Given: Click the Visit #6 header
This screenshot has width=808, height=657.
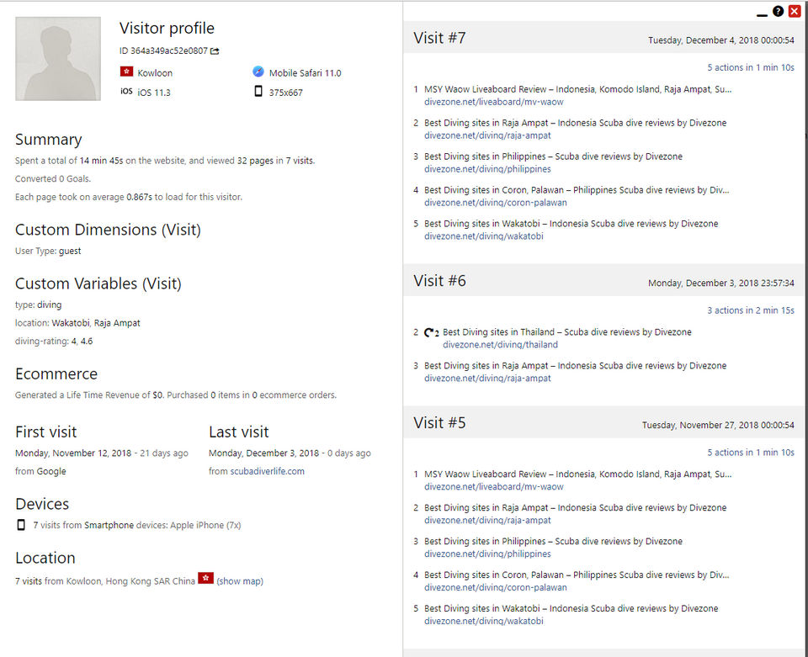Looking at the screenshot, I should point(439,282).
